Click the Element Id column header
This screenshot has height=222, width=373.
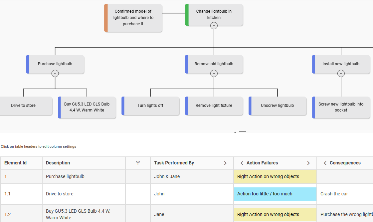(x=15, y=163)
